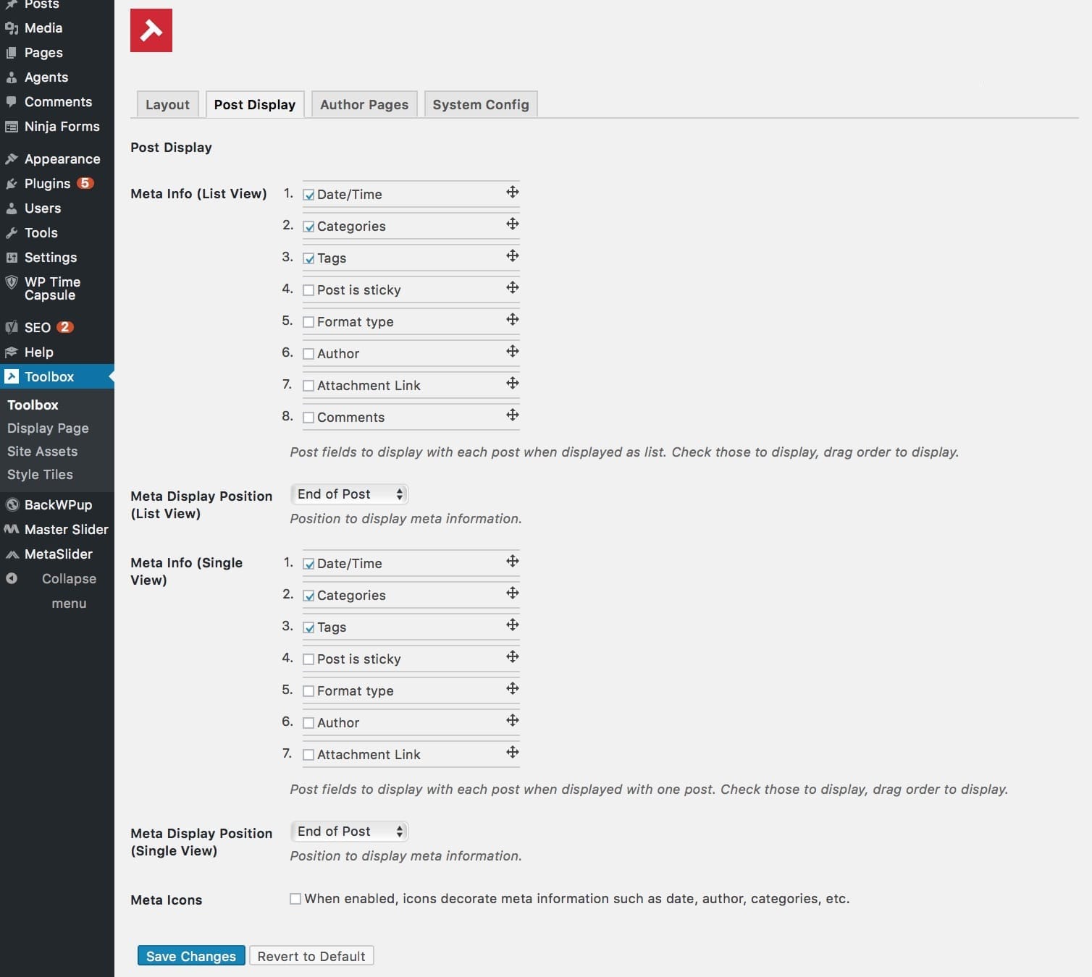
Task: Click drag handle for List View Date/Time
Action: 513,192
